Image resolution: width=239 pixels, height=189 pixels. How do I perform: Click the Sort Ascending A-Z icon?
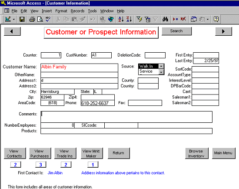point(121,20)
